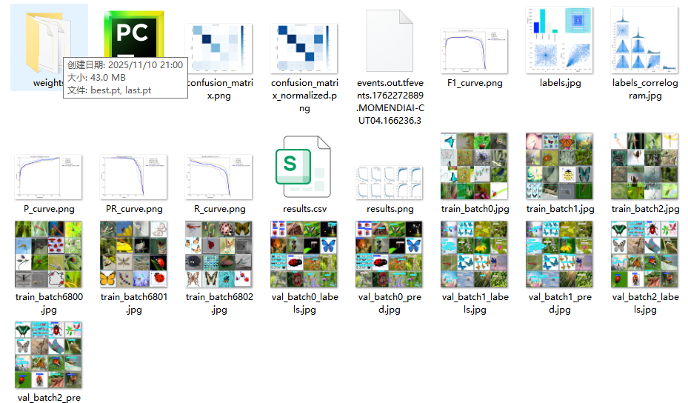Select the train_batch0.jpg thumbnail
Image resolution: width=688 pixels, height=403 pixels.
(474, 166)
